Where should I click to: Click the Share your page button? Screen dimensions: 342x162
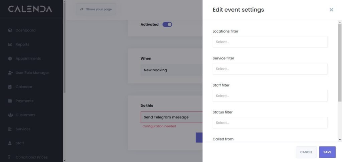pyautogui.click(x=96, y=9)
